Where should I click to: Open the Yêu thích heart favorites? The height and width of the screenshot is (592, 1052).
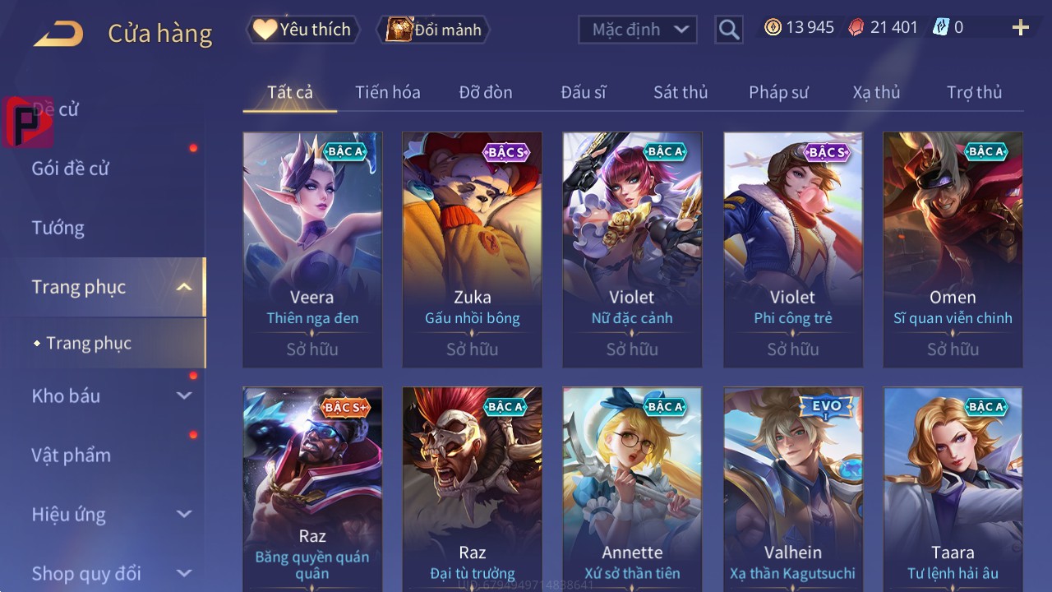coord(302,30)
